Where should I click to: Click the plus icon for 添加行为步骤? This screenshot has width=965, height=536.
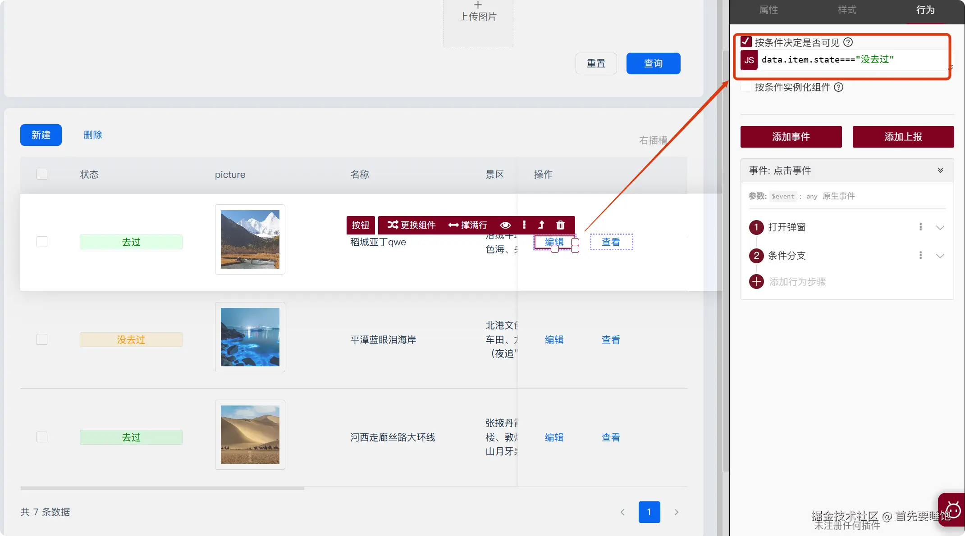[x=756, y=282]
